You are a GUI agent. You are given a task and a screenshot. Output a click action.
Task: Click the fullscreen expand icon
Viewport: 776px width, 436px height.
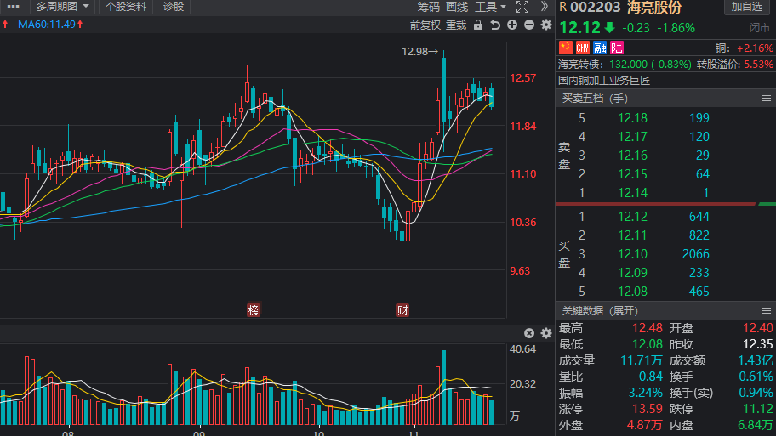pyautogui.click(x=522, y=7)
